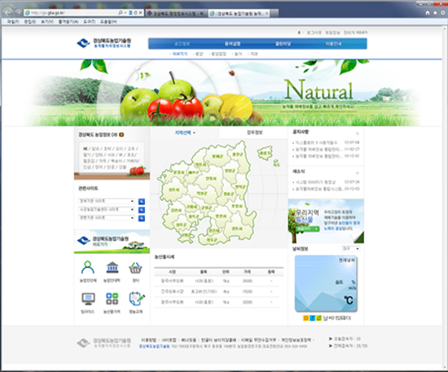Open the computer monitor icon link
448x372 pixels.
88,299
